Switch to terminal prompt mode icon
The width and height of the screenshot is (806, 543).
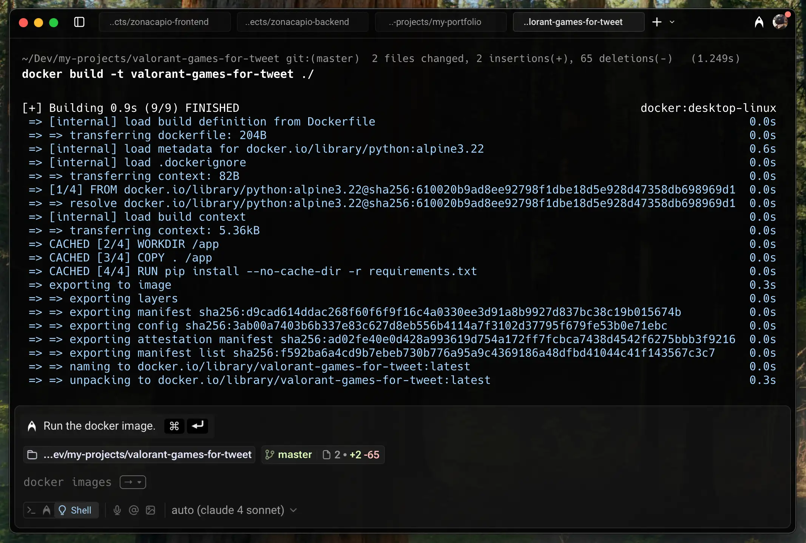click(x=31, y=510)
